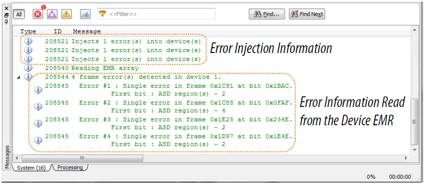This screenshot has height=185, width=425.
Task: Select the Error #1 message row
Action: pos(169,90)
